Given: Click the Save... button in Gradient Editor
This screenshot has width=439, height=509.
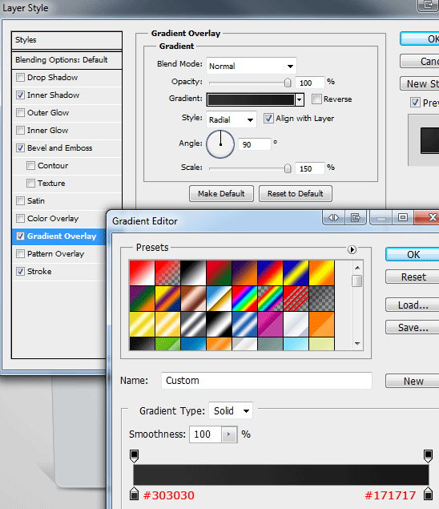Looking at the screenshot, I should pos(413,327).
